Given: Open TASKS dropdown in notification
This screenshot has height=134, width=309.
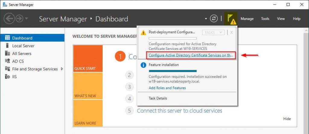Looking at the screenshot, I should click(x=213, y=32).
